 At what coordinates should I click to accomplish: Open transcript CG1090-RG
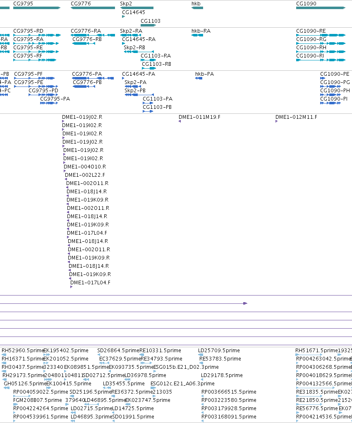coord(311,39)
